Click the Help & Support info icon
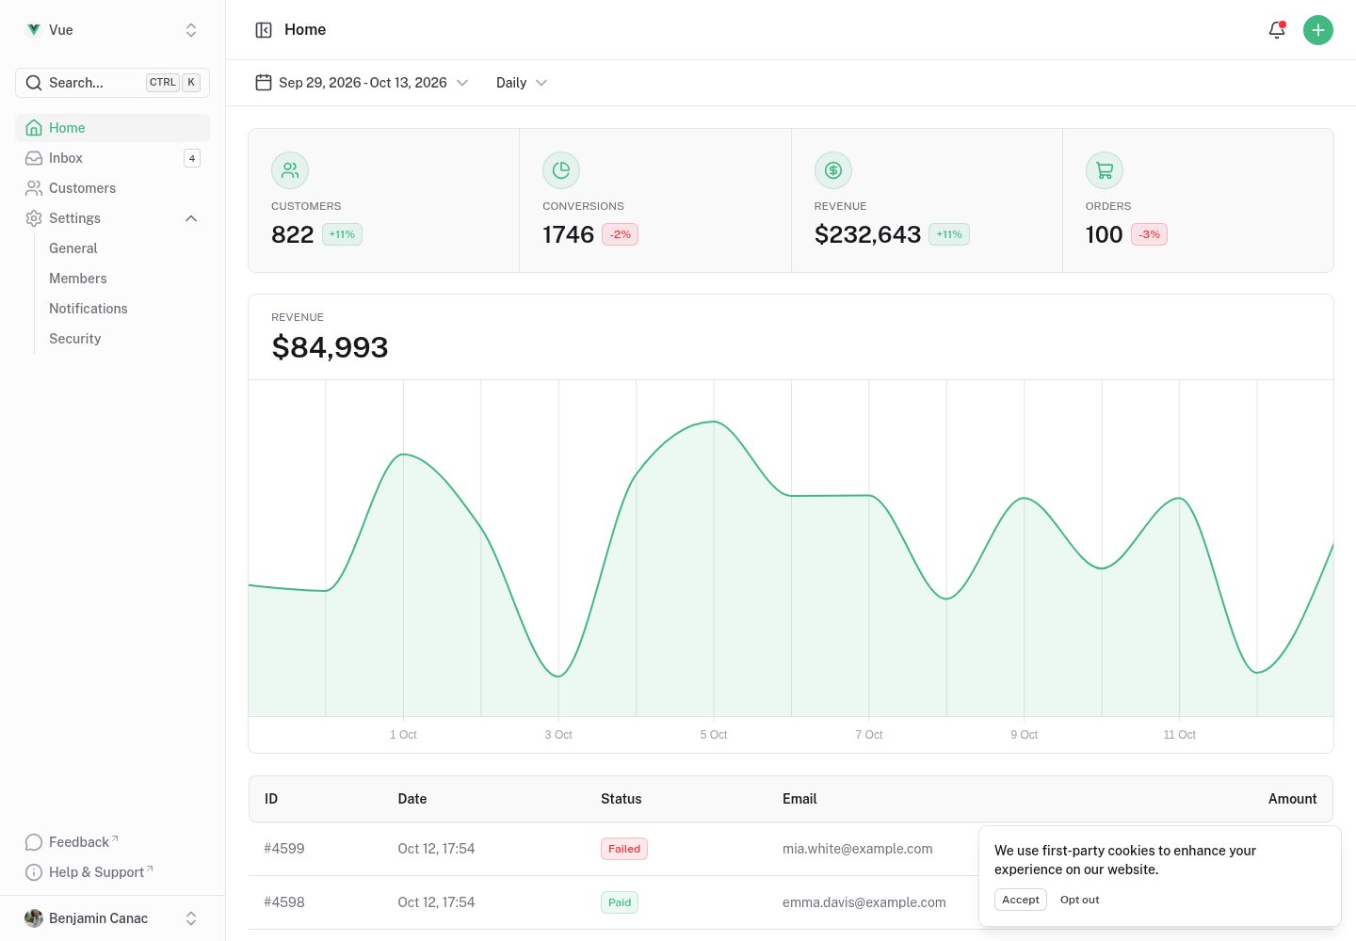 (34, 872)
